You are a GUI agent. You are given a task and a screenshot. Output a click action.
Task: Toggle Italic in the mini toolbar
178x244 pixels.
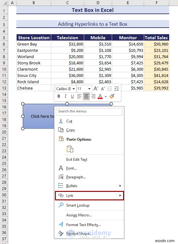coord(66,96)
